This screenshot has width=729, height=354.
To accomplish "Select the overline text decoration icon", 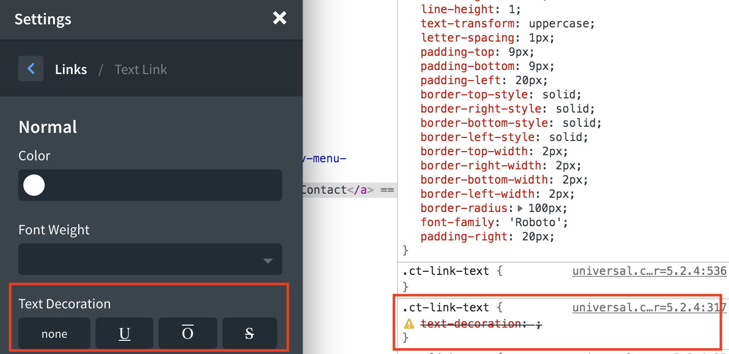I will click(187, 333).
